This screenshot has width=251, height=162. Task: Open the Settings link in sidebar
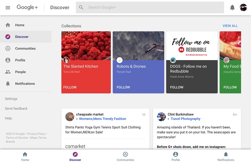point(11,99)
